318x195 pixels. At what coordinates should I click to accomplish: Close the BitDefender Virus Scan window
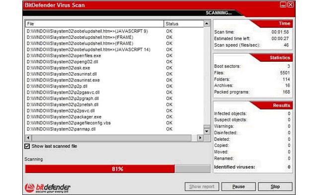(290, 4)
